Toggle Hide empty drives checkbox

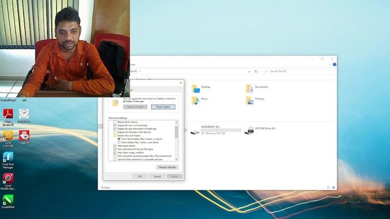tap(115, 146)
